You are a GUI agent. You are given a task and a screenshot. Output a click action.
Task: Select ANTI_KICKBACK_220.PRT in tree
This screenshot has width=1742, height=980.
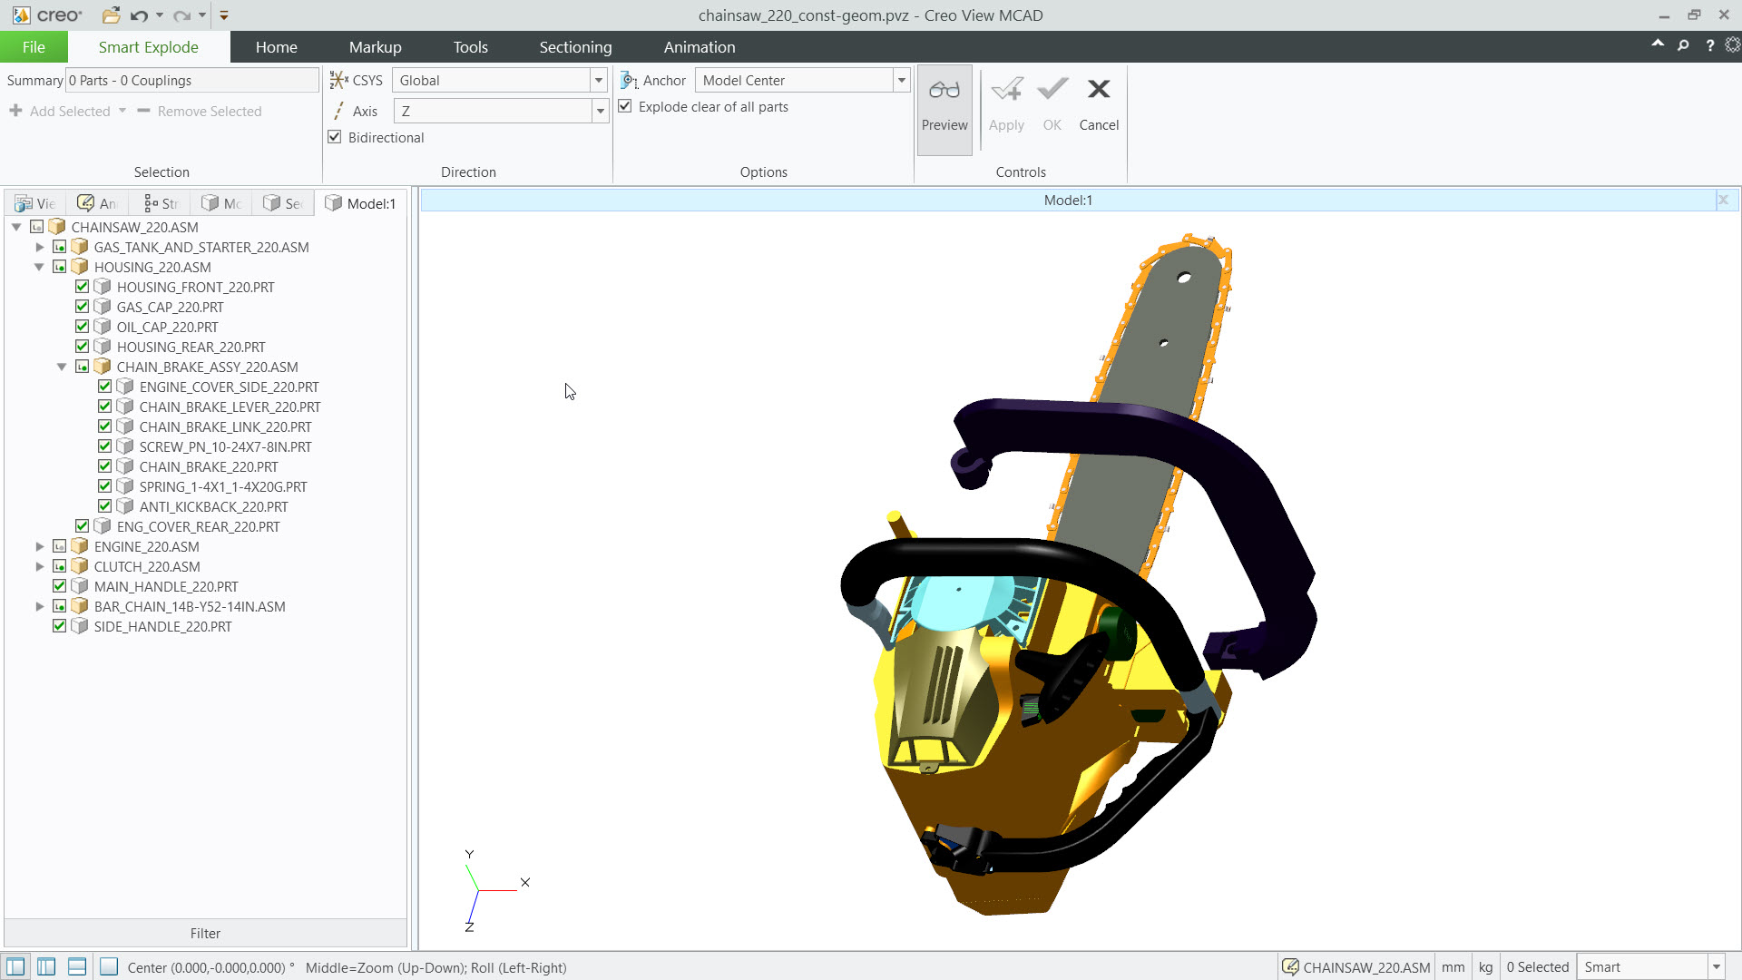point(213,506)
